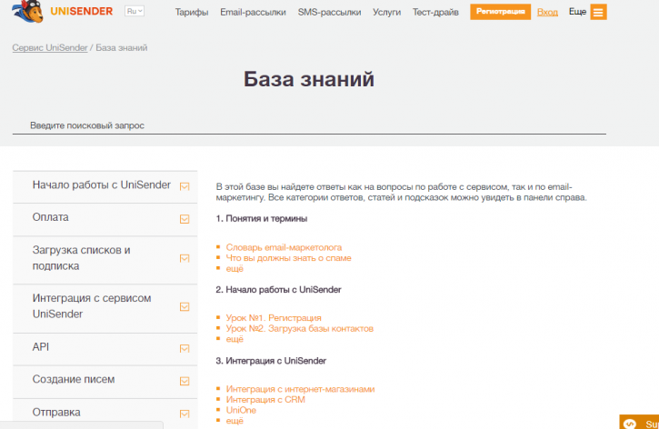Click the 2. Начало работы с UniSender heading
The image size is (659, 429).
(x=278, y=290)
